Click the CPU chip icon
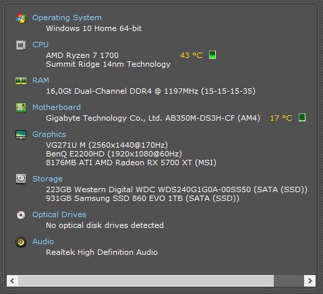Screen dimensions: 323x294 21,45
